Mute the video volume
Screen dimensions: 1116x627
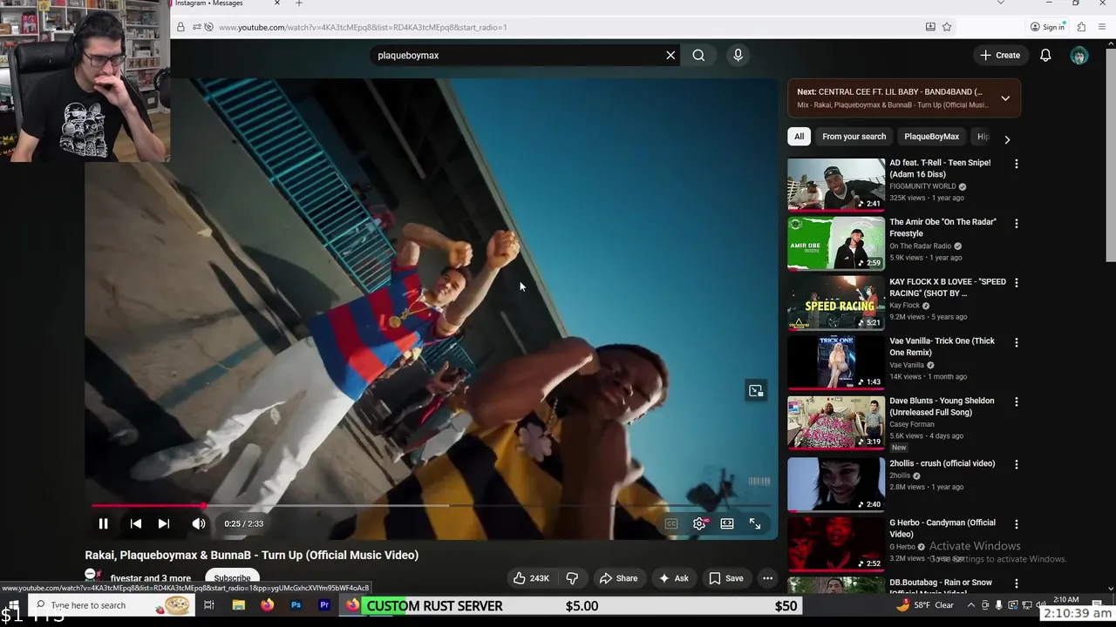[x=199, y=523]
